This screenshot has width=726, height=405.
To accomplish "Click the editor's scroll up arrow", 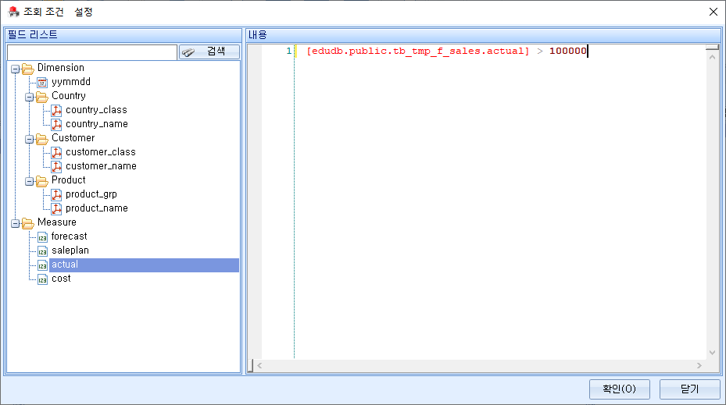I will [x=712, y=57].
